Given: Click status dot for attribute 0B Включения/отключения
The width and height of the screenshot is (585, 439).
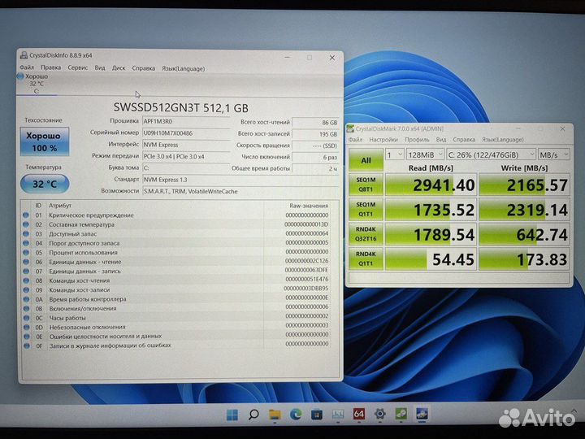Looking at the screenshot, I should [26, 308].
